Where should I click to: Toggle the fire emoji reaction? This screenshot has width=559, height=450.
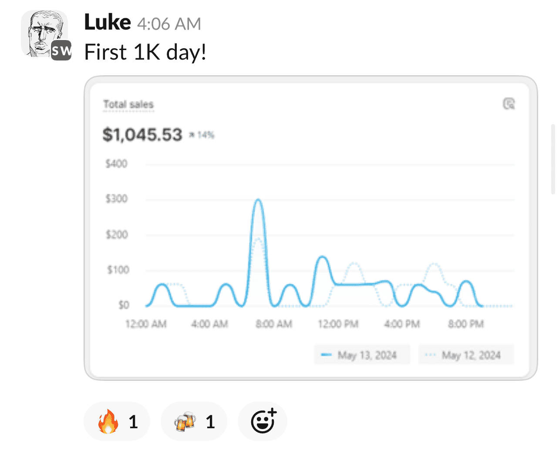click(x=117, y=421)
